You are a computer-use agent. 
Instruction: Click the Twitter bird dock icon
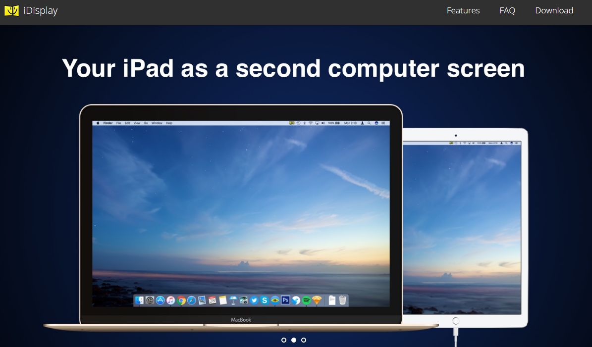[x=254, y=300]
